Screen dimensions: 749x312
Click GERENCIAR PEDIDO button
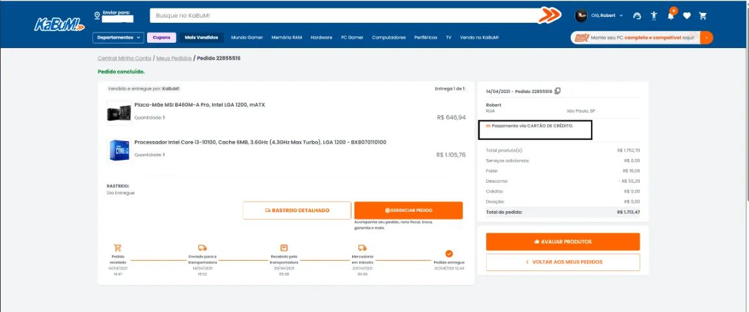(409, 211)
